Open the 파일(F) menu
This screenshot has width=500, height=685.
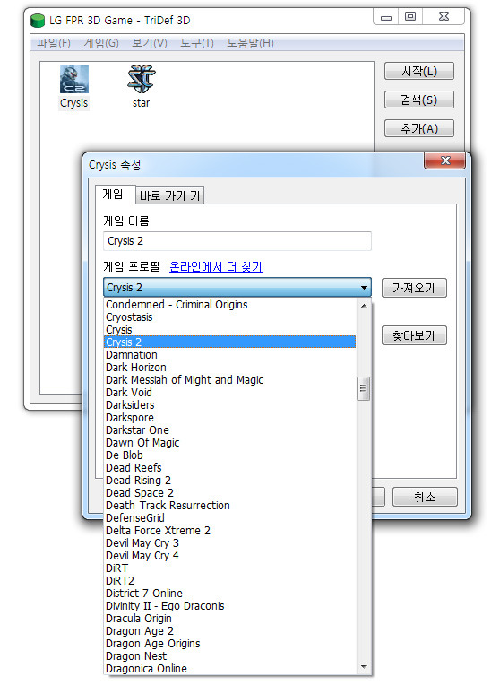tap(53, 43)
